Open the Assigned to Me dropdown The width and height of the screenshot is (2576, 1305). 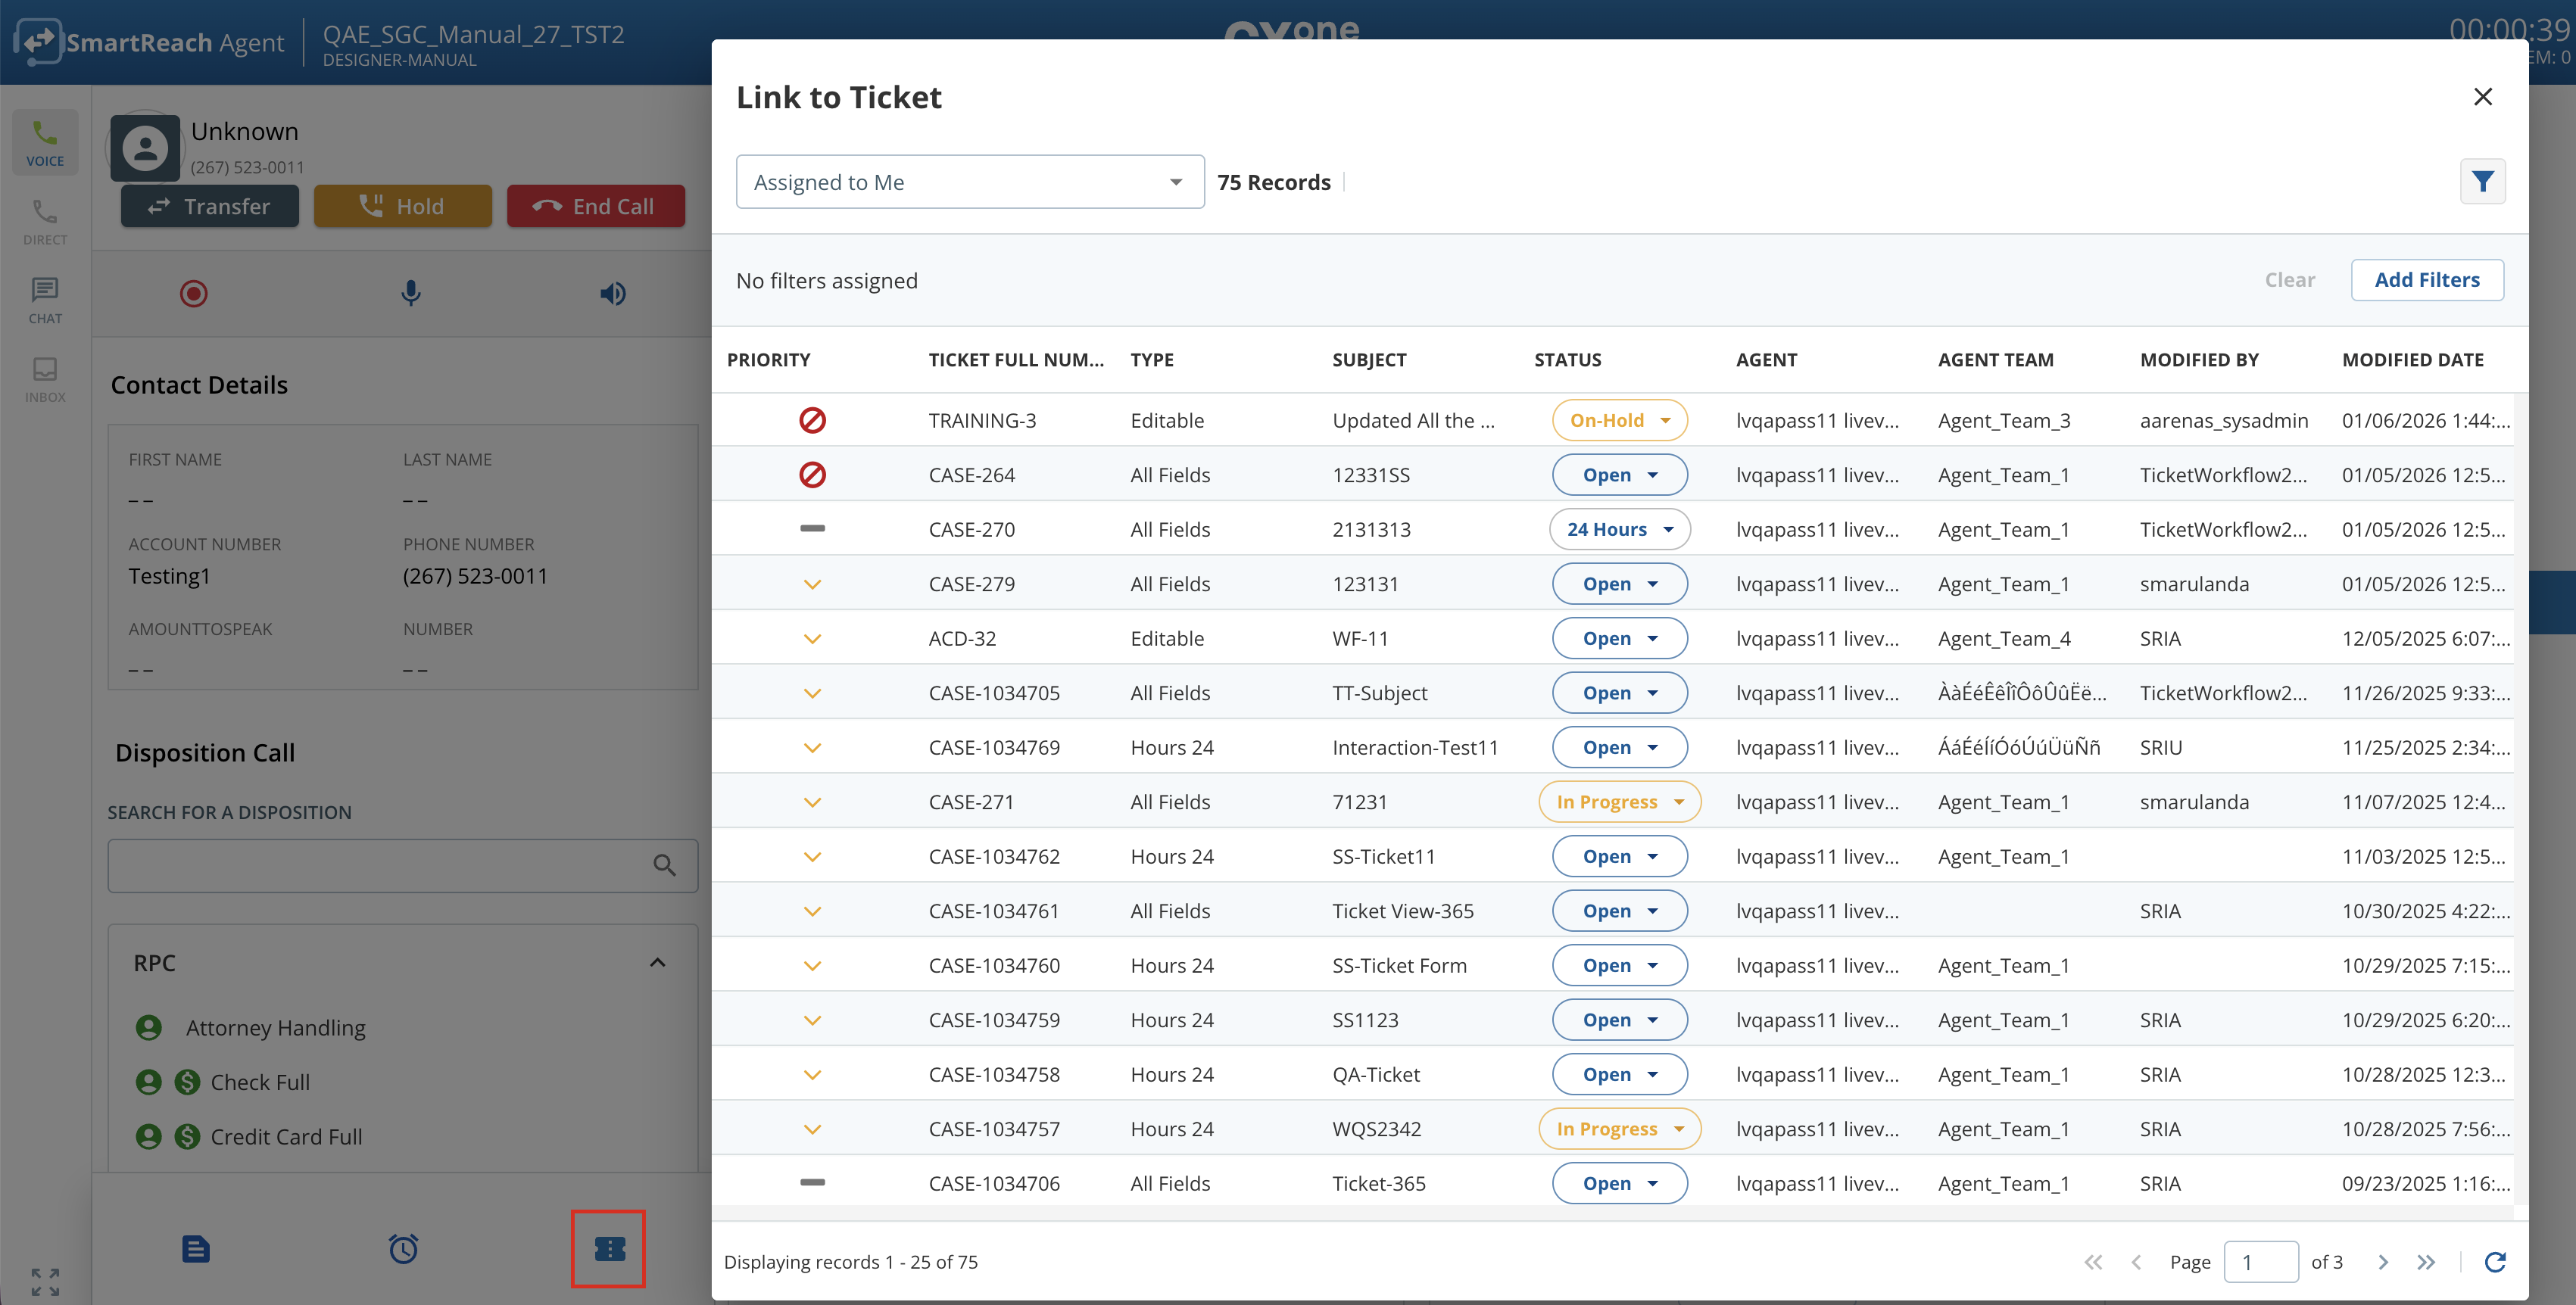(x=969, y=182)
